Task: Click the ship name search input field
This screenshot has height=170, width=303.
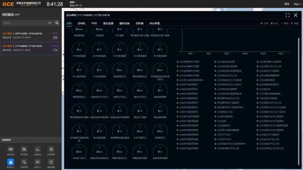Action: [24, 23]
